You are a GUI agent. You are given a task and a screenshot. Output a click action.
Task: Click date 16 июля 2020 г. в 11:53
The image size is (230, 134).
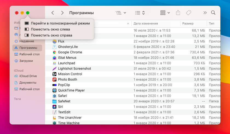click(152, 30)
